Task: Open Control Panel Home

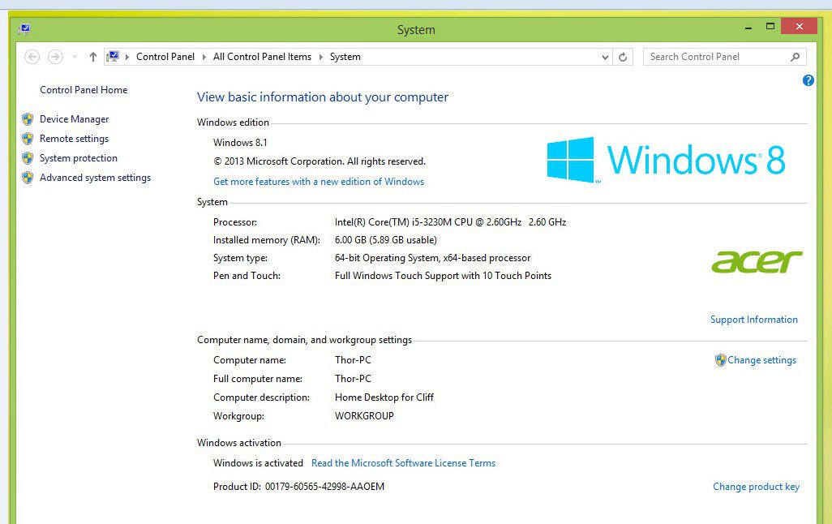Action: (84, 90)
